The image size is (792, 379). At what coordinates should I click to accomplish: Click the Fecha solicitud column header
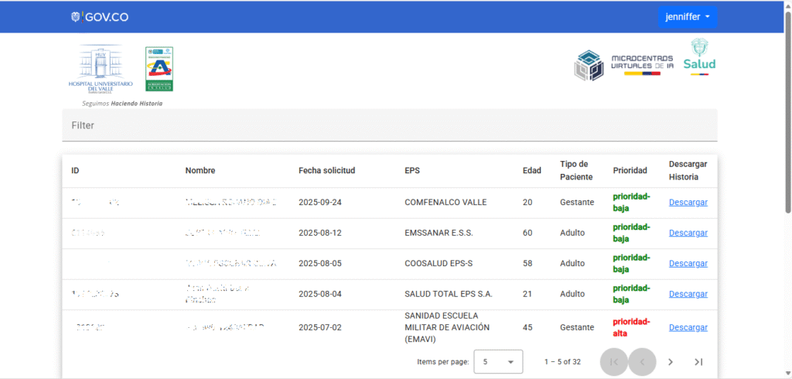[x=326, y=171]
